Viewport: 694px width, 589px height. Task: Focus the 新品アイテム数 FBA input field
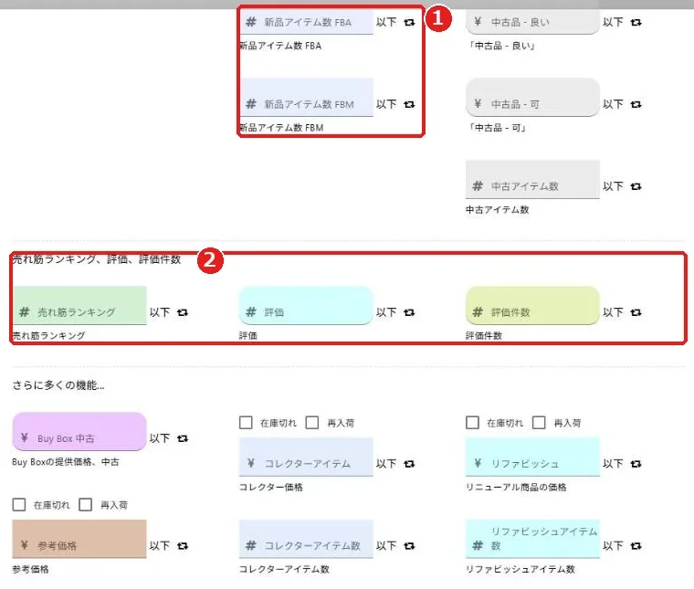(x=306, y=21)
